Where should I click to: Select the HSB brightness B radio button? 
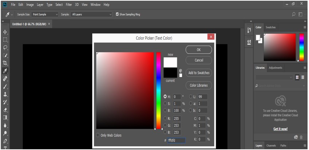(x=165, y=110)
